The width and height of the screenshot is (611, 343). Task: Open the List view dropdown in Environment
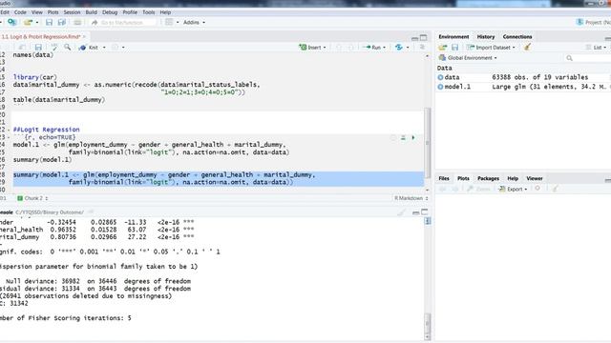click(x=596, y=47)
